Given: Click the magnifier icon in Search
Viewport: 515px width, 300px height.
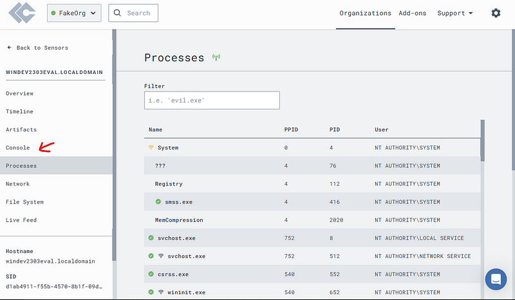Looking at the screenshot, I should pos(117,13).
